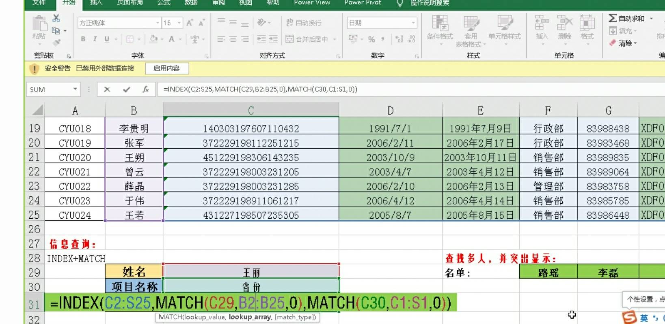
Task: Click the Delete cells (删除) icon
Action: pos(564,23)
